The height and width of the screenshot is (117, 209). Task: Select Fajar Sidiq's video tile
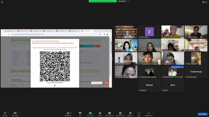126,32
